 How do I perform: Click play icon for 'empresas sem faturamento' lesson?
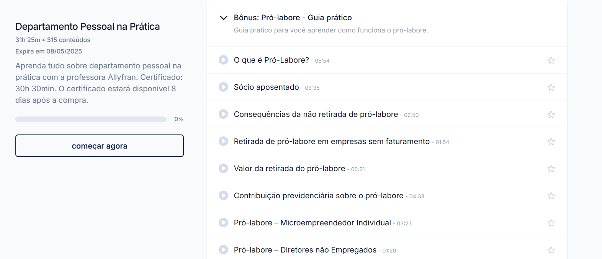click(223, 141)
